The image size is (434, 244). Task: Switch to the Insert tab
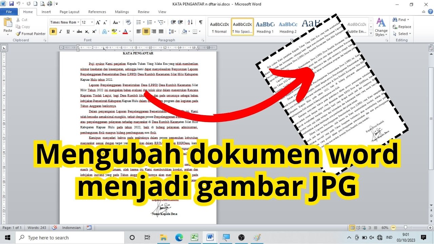(46, 12)
